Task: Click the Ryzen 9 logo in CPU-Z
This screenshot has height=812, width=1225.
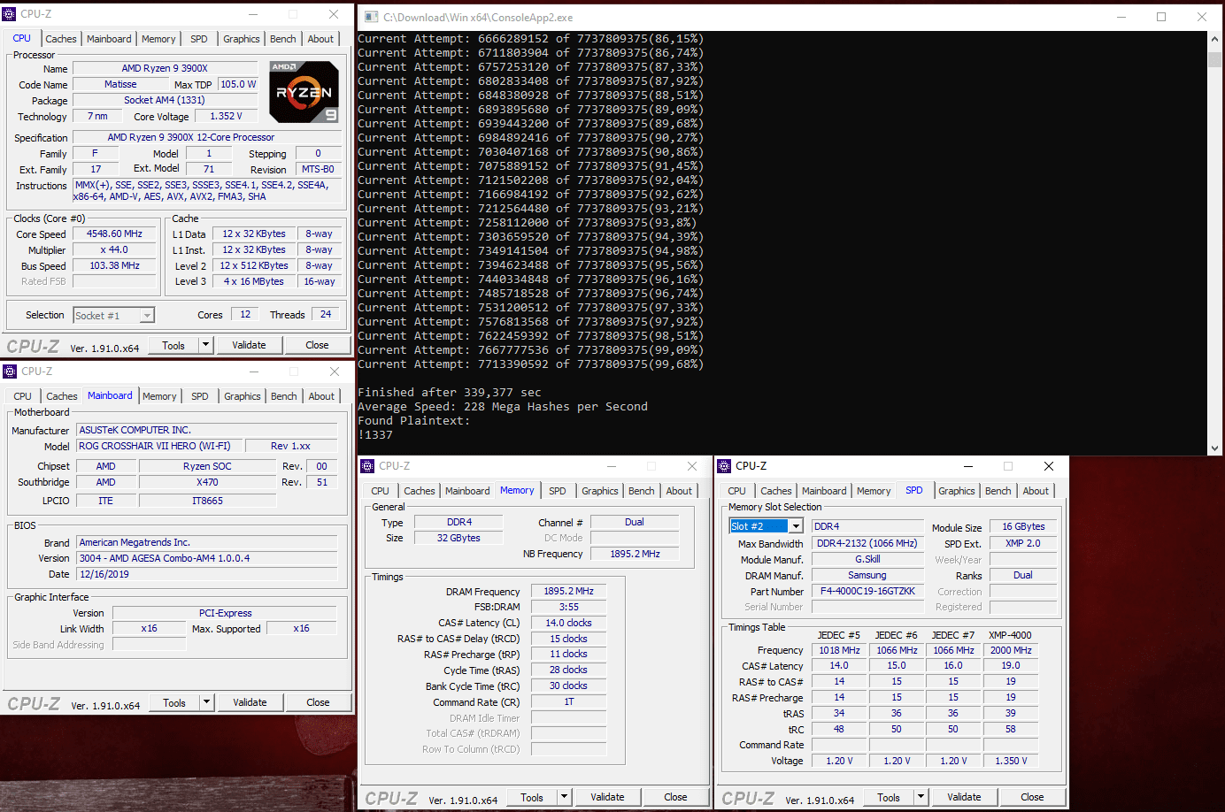Action: (x=304, y=92)
